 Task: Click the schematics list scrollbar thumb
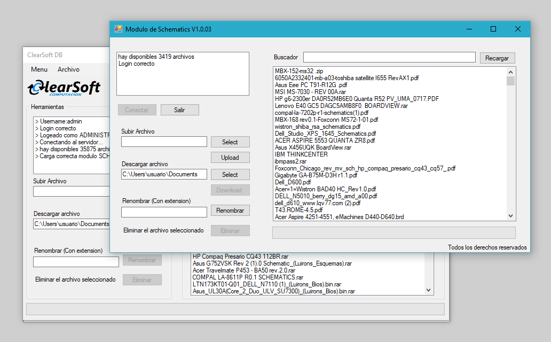(x=510, y=81)
